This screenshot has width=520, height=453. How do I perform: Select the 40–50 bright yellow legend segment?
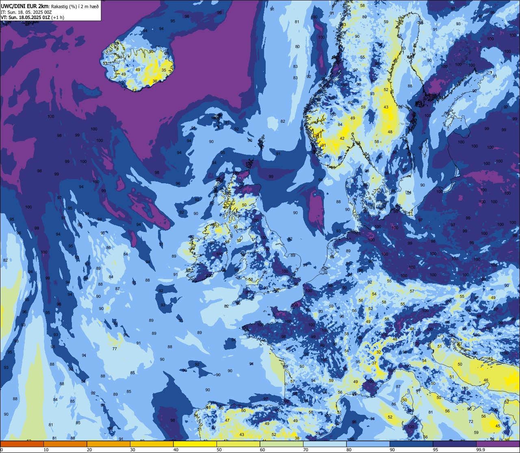point(195,444)
